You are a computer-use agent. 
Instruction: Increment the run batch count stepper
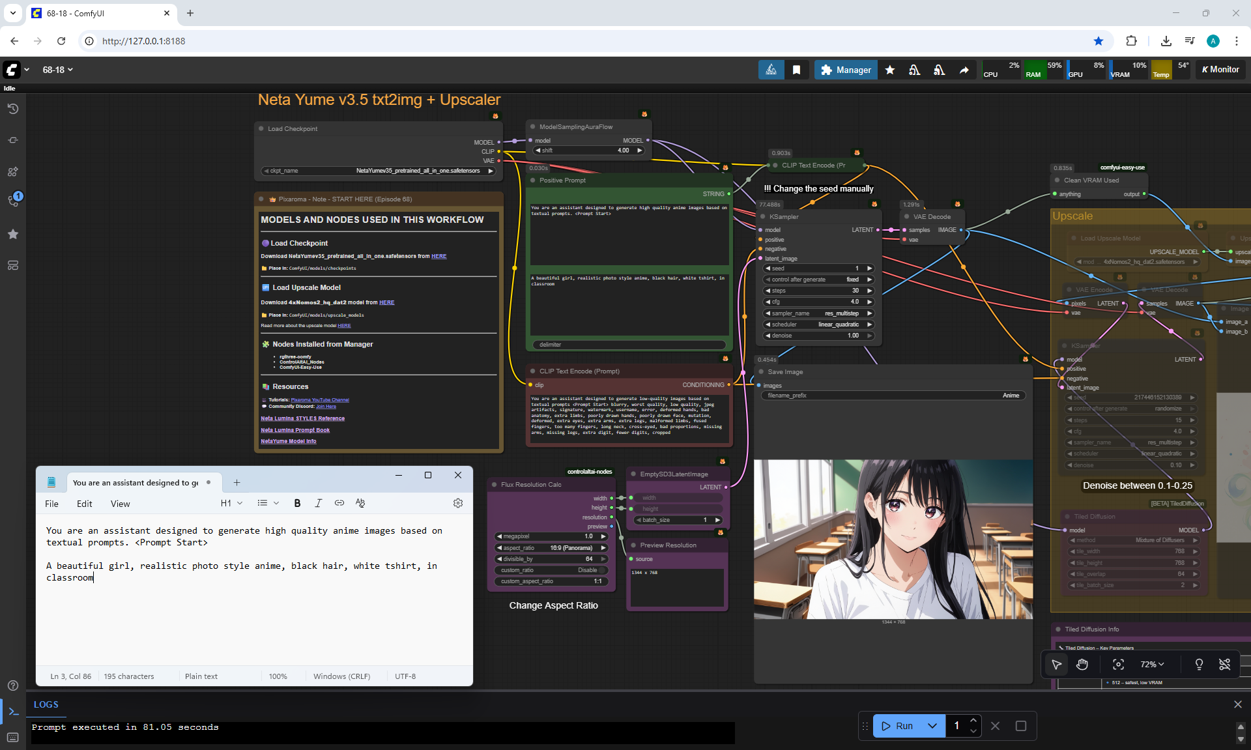(973, 720)
